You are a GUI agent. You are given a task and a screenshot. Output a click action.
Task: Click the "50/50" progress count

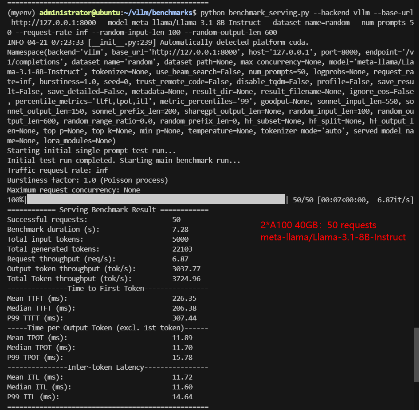pyautogui.click(x=303, y=200)
